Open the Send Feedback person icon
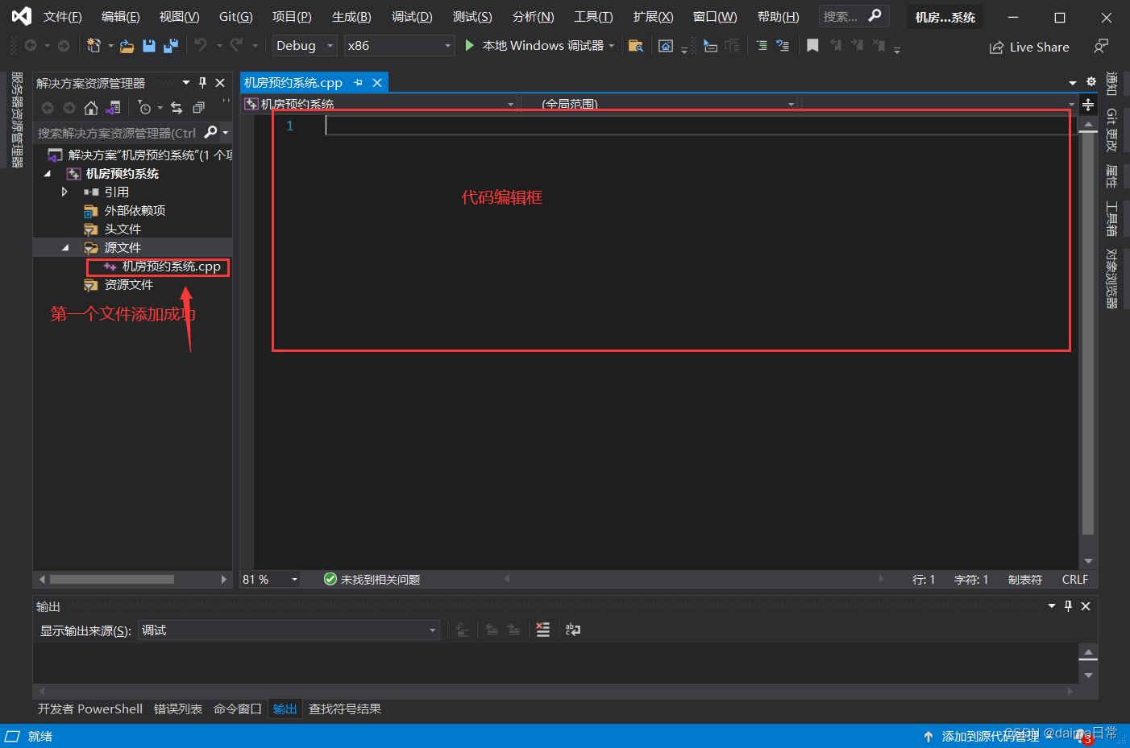 point(1101,46)
